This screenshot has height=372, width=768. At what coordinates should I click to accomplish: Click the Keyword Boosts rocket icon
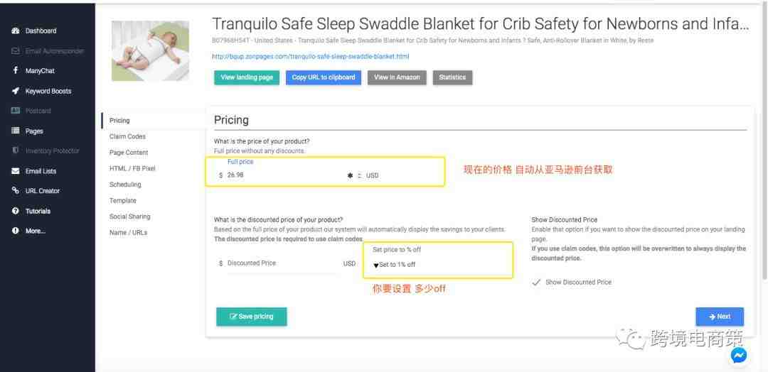[16, 91]
